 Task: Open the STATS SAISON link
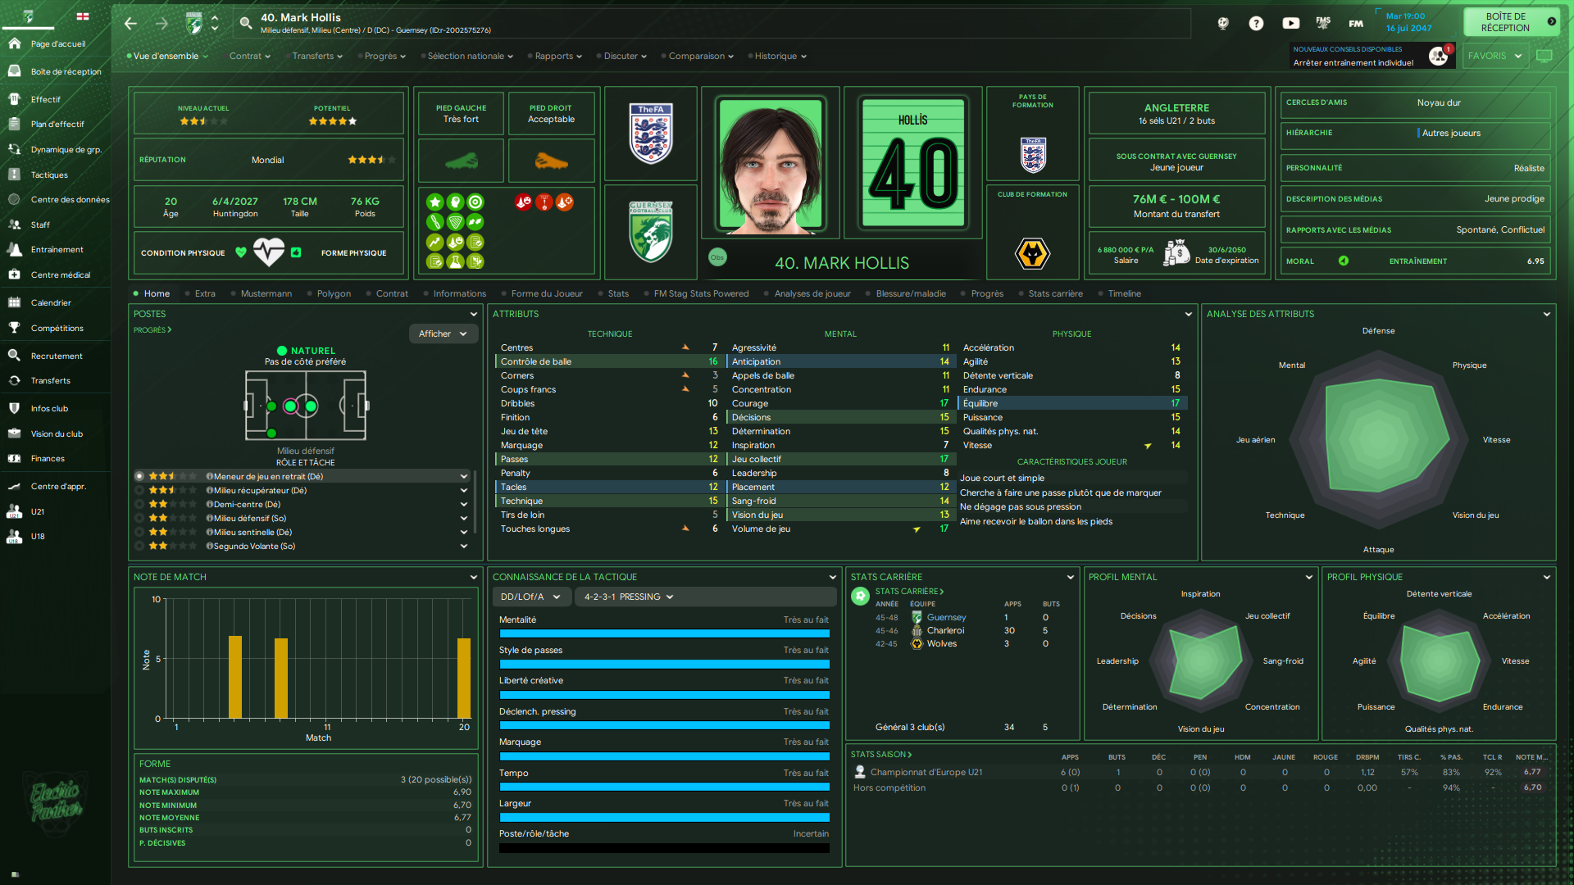pos(880,754)
